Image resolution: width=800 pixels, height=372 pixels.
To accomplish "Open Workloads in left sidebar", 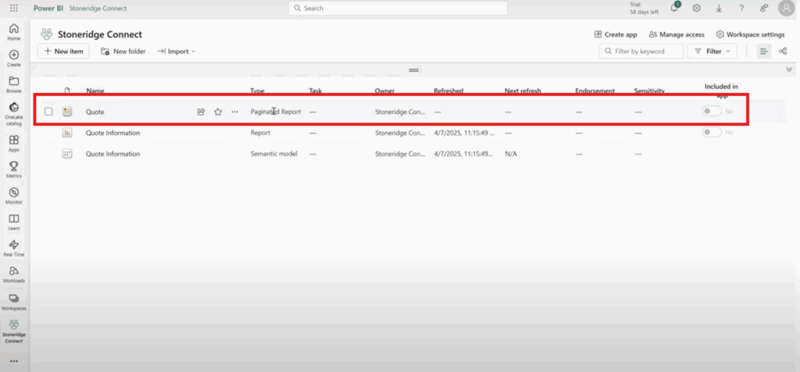I will [14, 275].
